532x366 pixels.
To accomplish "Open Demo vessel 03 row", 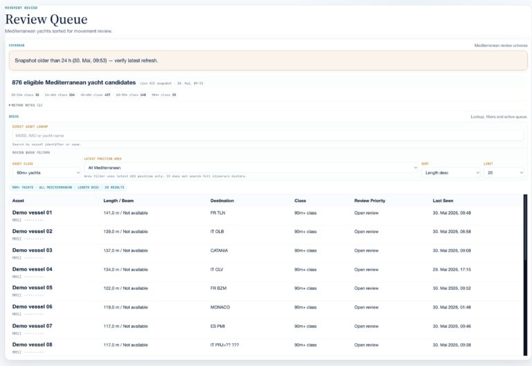I will click(x=266, y=254).
